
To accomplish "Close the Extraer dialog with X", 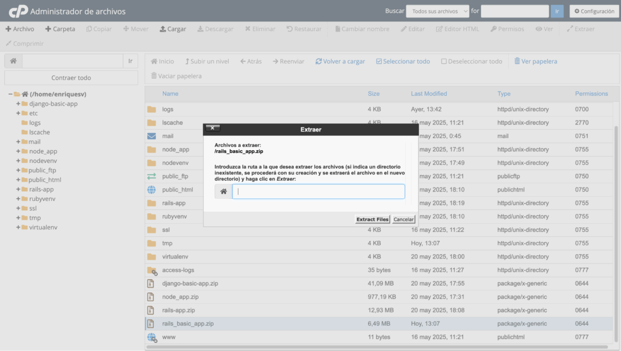I will (212, 128).
